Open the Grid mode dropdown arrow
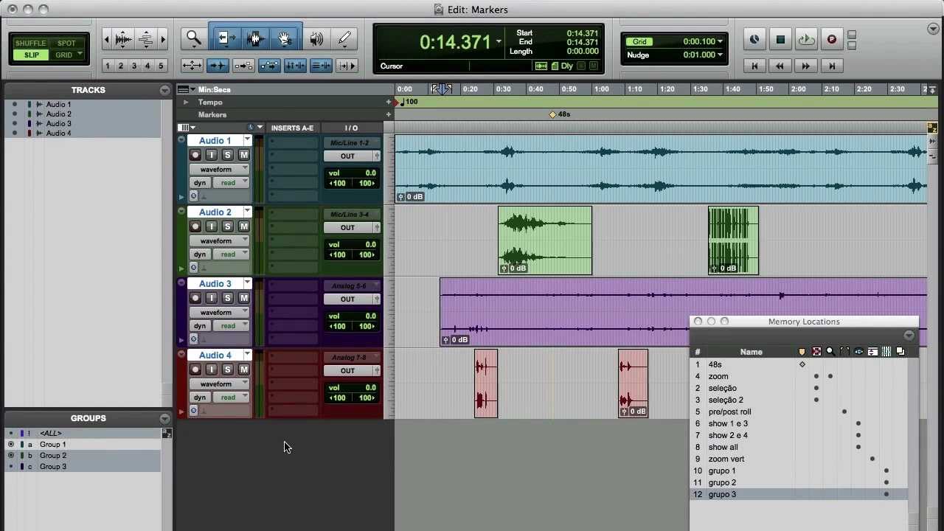 (79, 55)
